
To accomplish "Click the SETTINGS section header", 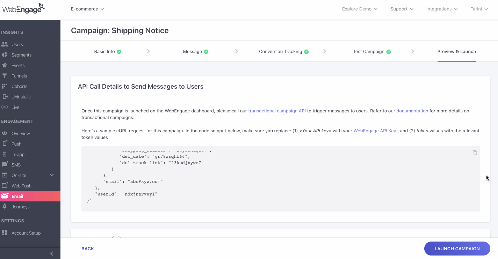I will [13, 221].
